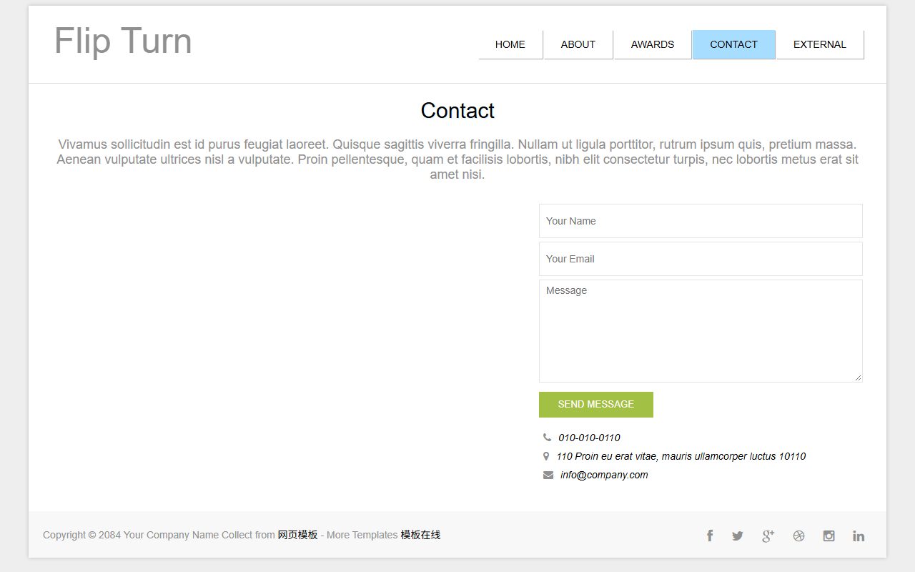Click the info@company.com email text
This screenshot has height=572, width=915.
coord(604,475)
